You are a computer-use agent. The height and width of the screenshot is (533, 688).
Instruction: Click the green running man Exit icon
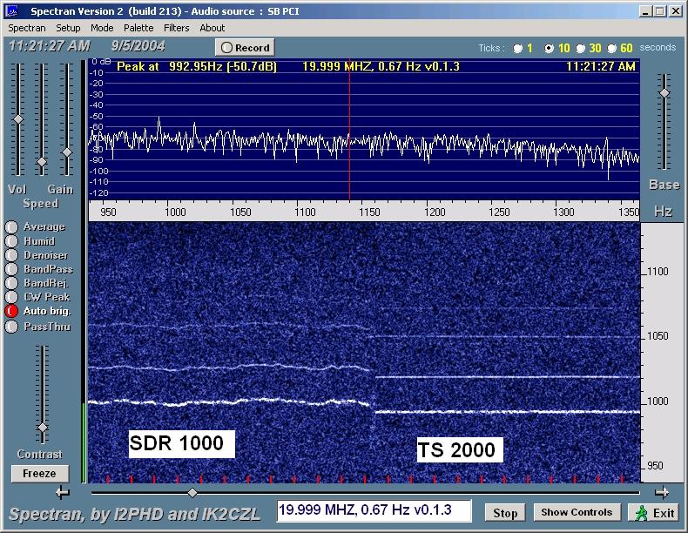coord(642,512)
